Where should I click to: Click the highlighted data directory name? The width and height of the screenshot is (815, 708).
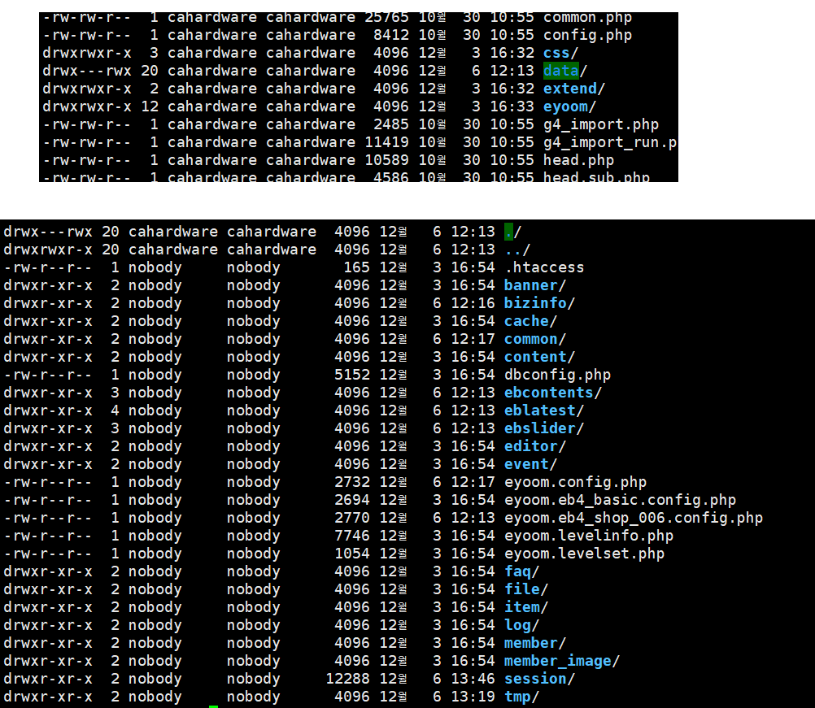click(561, 71)
